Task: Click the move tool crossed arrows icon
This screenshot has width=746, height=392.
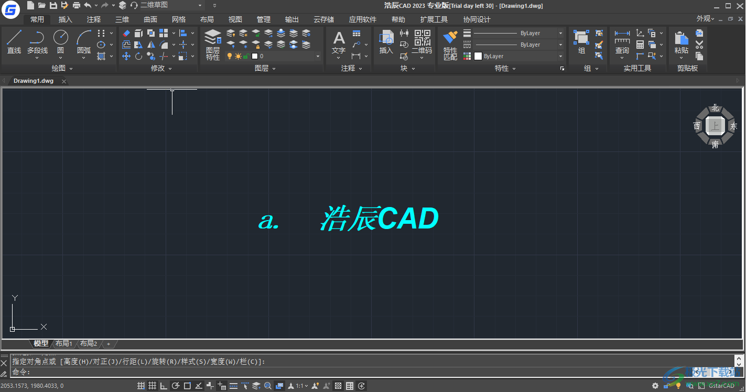Action: [126, 56]
